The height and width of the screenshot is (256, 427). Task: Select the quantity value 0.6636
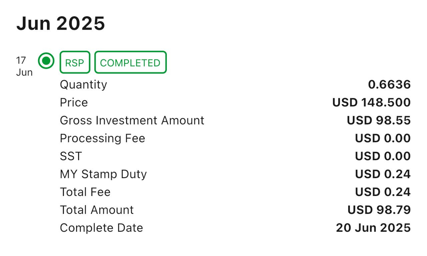(x=389, y=84)
